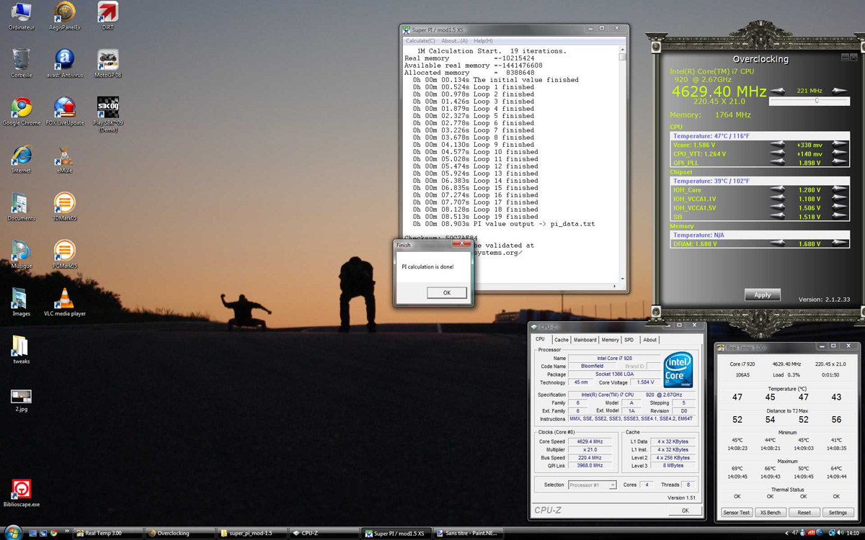This screenshot has width=865, height=540.
Task: Launch avast! Antivirus desktop icon
Action: (65, 63)
